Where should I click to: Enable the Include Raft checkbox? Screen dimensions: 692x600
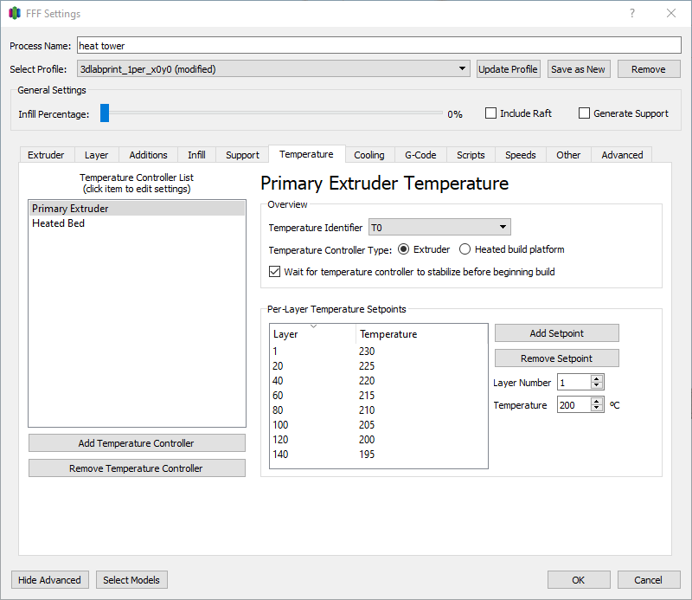491,113
